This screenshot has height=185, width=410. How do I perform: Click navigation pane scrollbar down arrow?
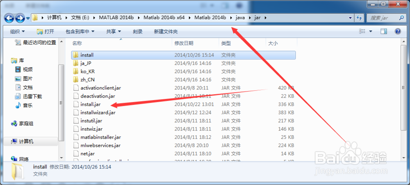pos(61,158)
